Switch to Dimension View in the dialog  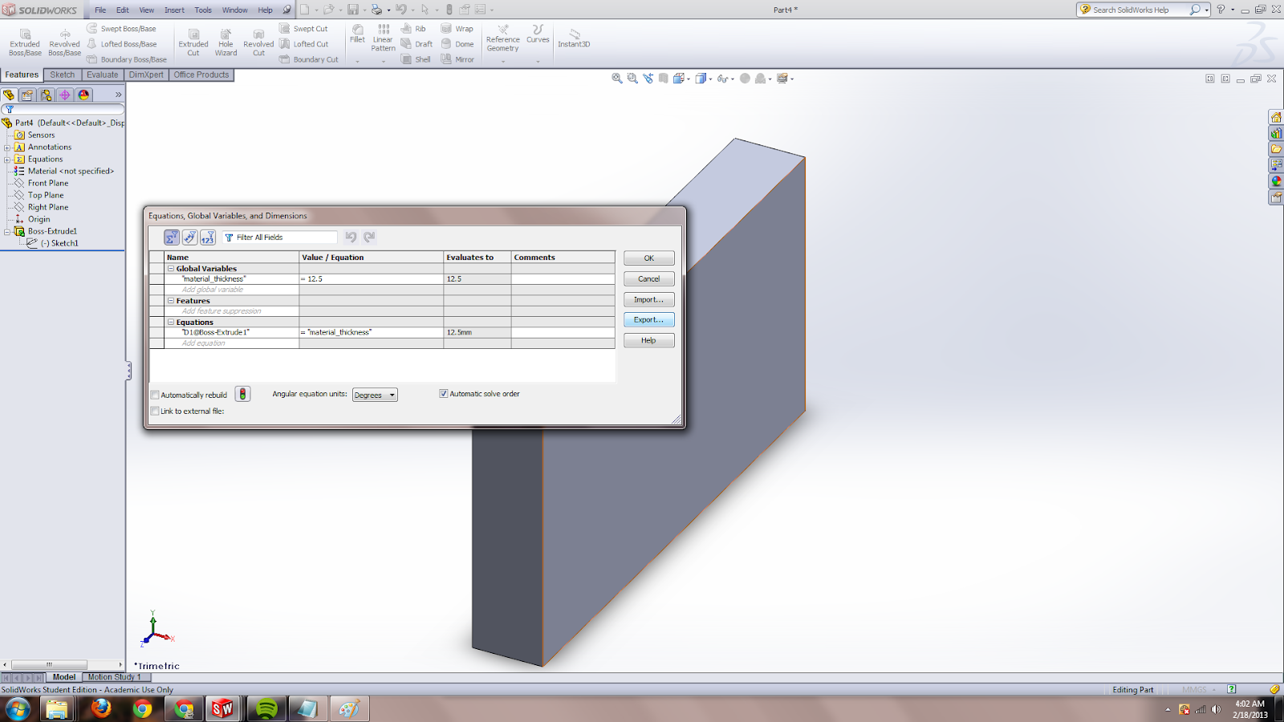coord(208,237)
